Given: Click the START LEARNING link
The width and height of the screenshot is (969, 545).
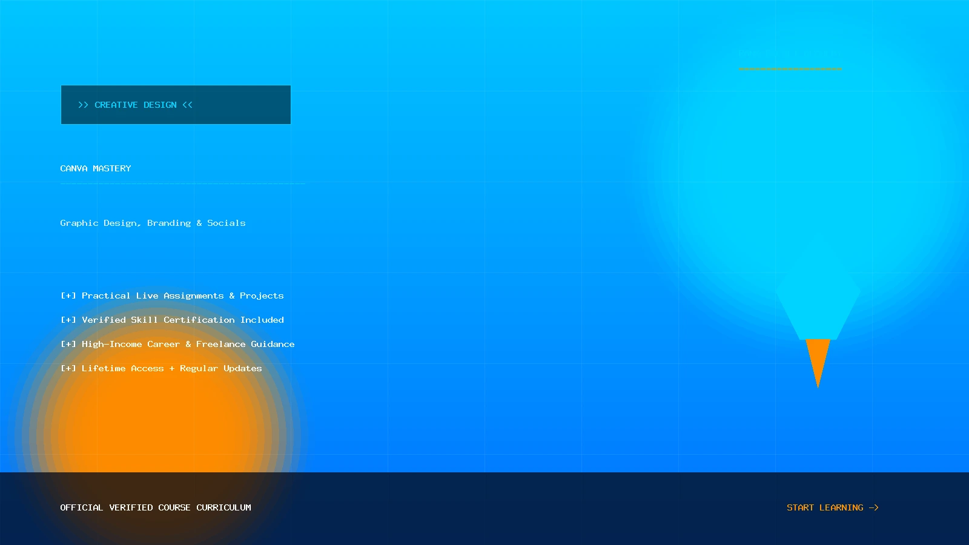Looking at the screenshot, I should [832, 507].
